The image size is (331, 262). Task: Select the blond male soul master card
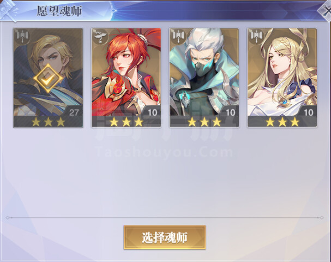click(x=48, y=78)
